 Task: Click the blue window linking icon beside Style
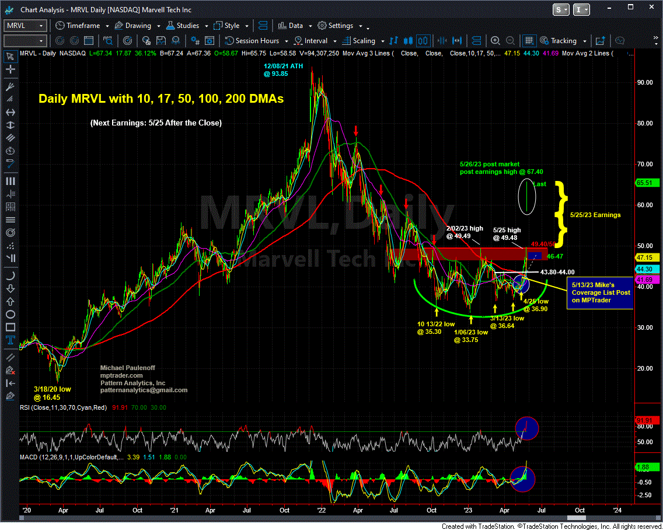[262, 26]
